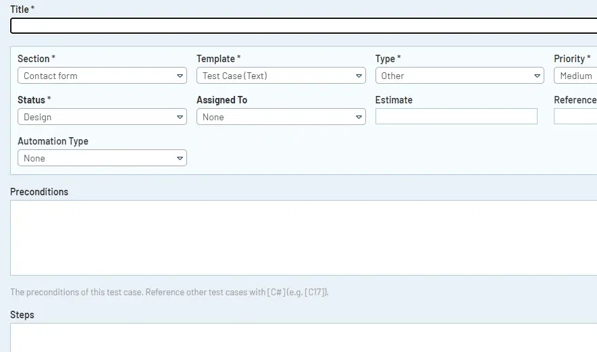Image resolution: width=597 pixels, height=352 pixels.
Task: Click into the Estimate input box
Action: tap(456, 117)
